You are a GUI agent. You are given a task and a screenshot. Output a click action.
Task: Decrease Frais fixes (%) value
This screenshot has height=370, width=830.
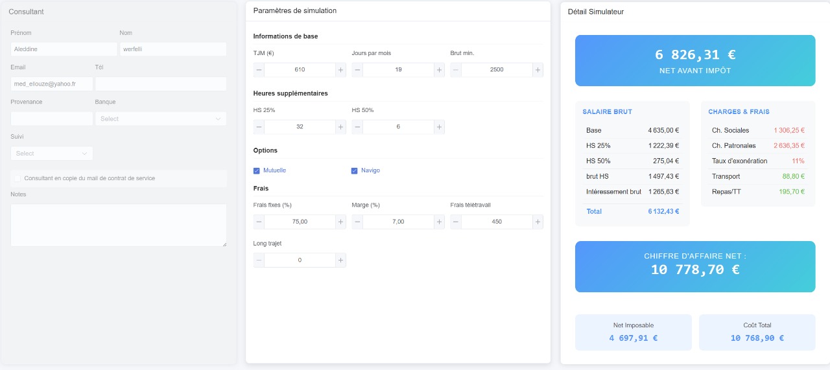point(259,222)
